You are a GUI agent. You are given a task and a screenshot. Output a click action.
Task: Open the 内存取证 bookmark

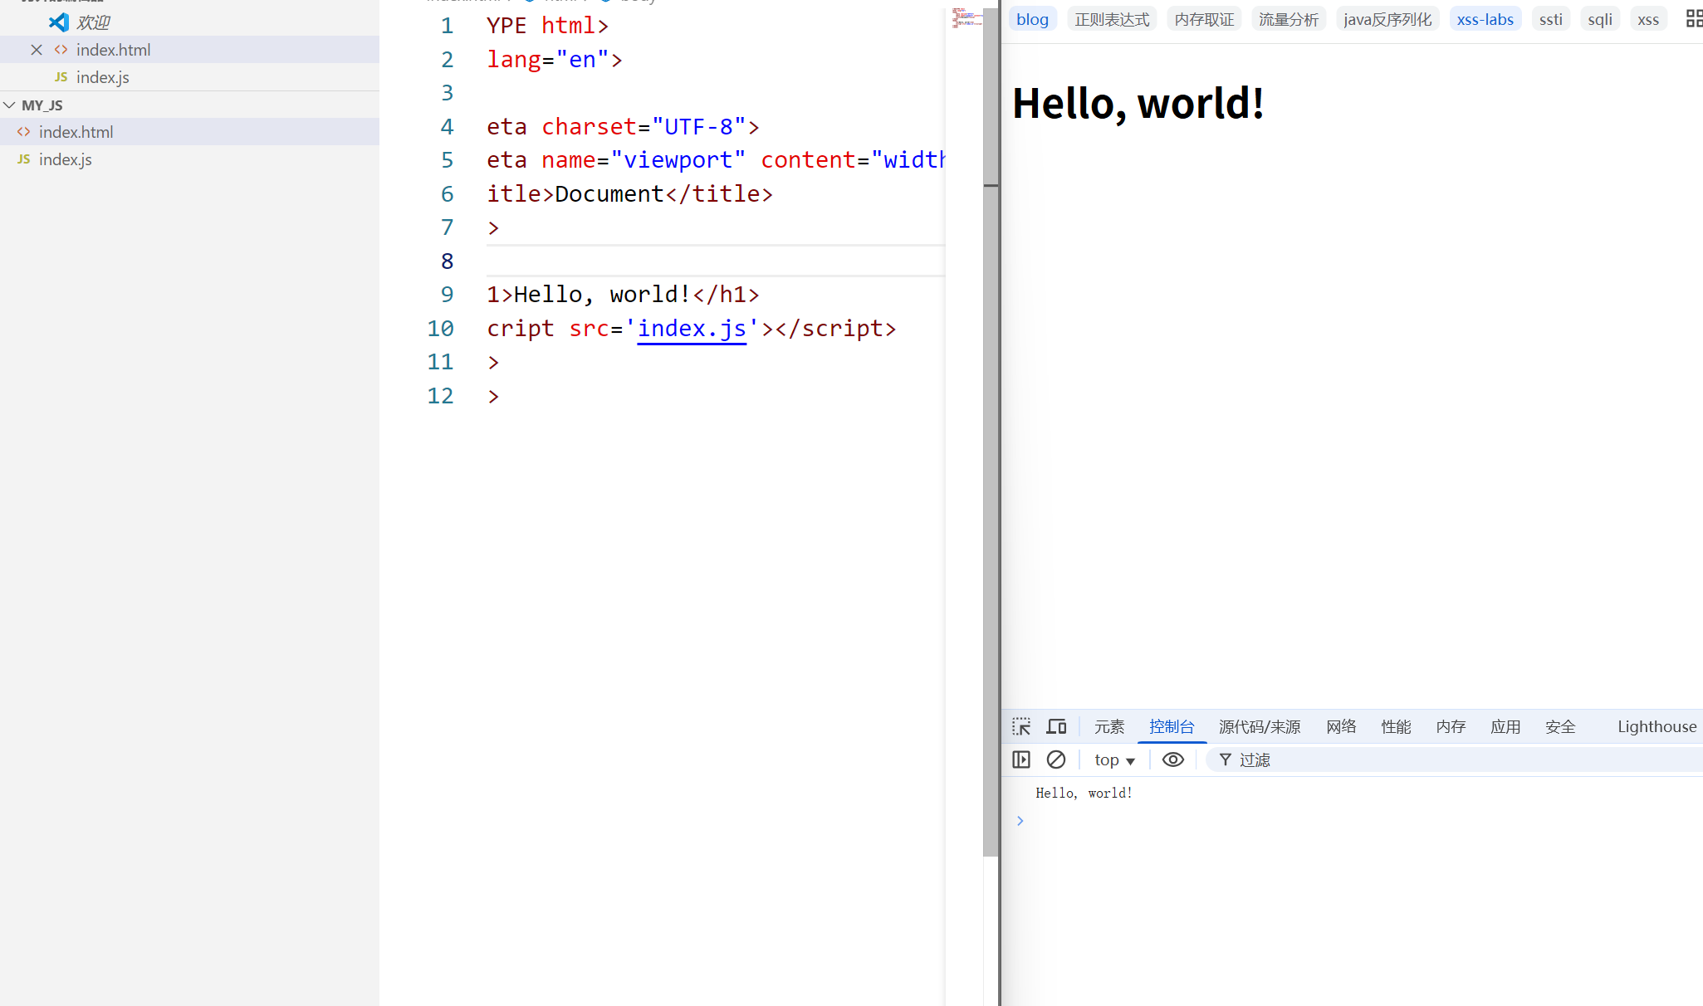1204,19
